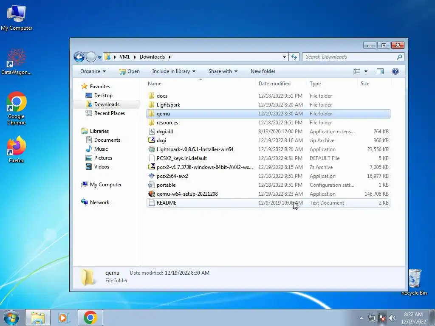Viewport: 435px width, 326px height.
Task: Click the volume speaker tray icon
Action: 392,318
